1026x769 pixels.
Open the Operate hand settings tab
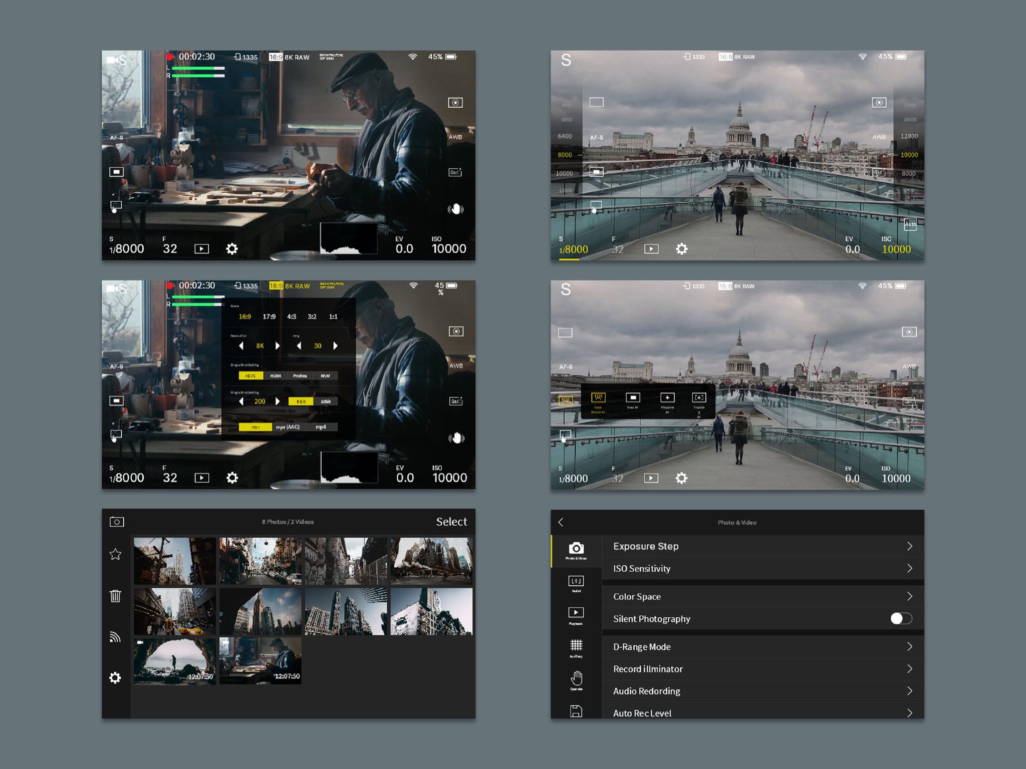coord(576,681)
